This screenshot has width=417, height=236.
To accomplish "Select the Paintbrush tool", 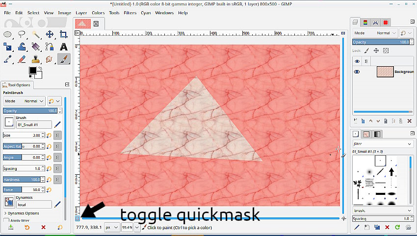I will [64, 59].
